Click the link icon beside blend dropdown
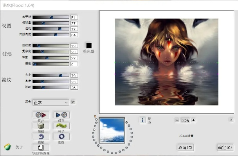Screen dimensions: 238x156 (73, 102)
